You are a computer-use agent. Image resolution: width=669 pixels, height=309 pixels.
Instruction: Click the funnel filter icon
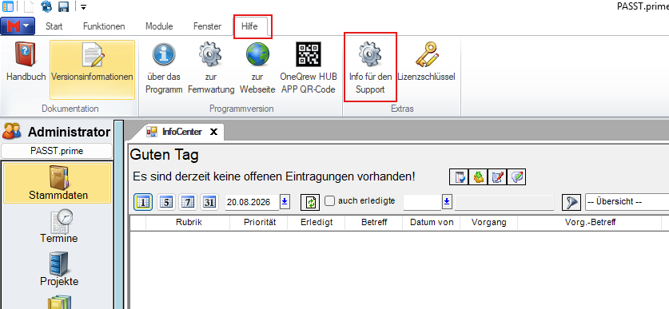coord(571,202)
